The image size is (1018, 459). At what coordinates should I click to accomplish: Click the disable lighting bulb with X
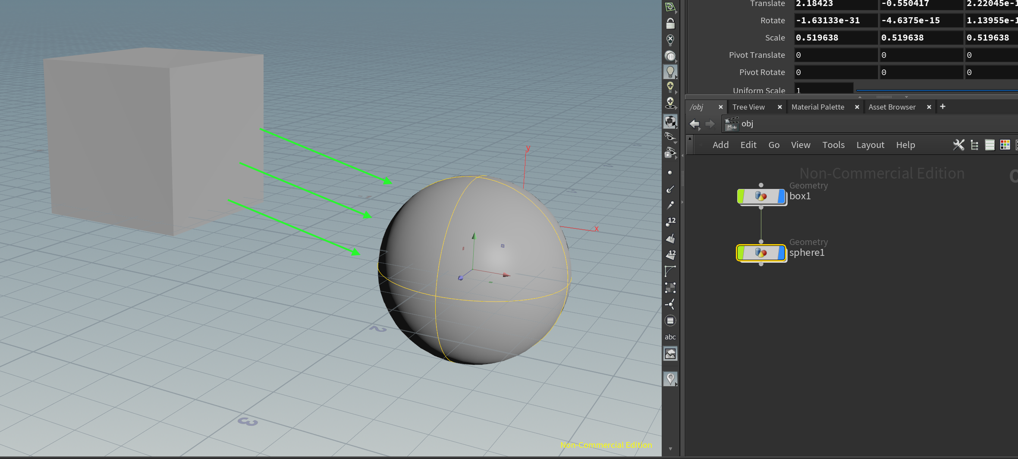[670, 40]
